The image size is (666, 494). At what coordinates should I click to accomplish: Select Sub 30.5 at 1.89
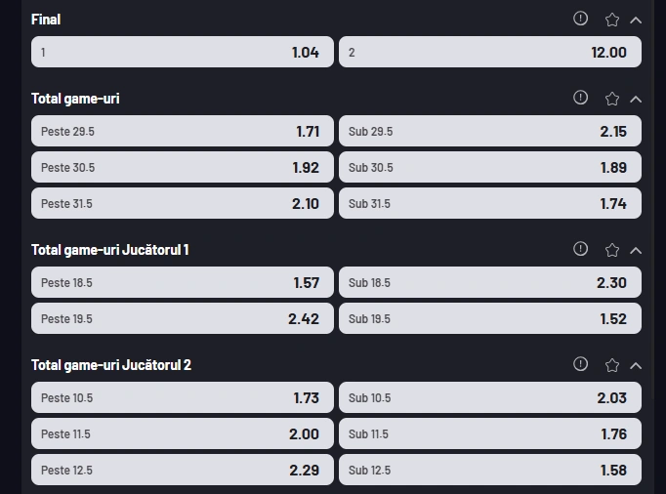[x=490, y=167]
